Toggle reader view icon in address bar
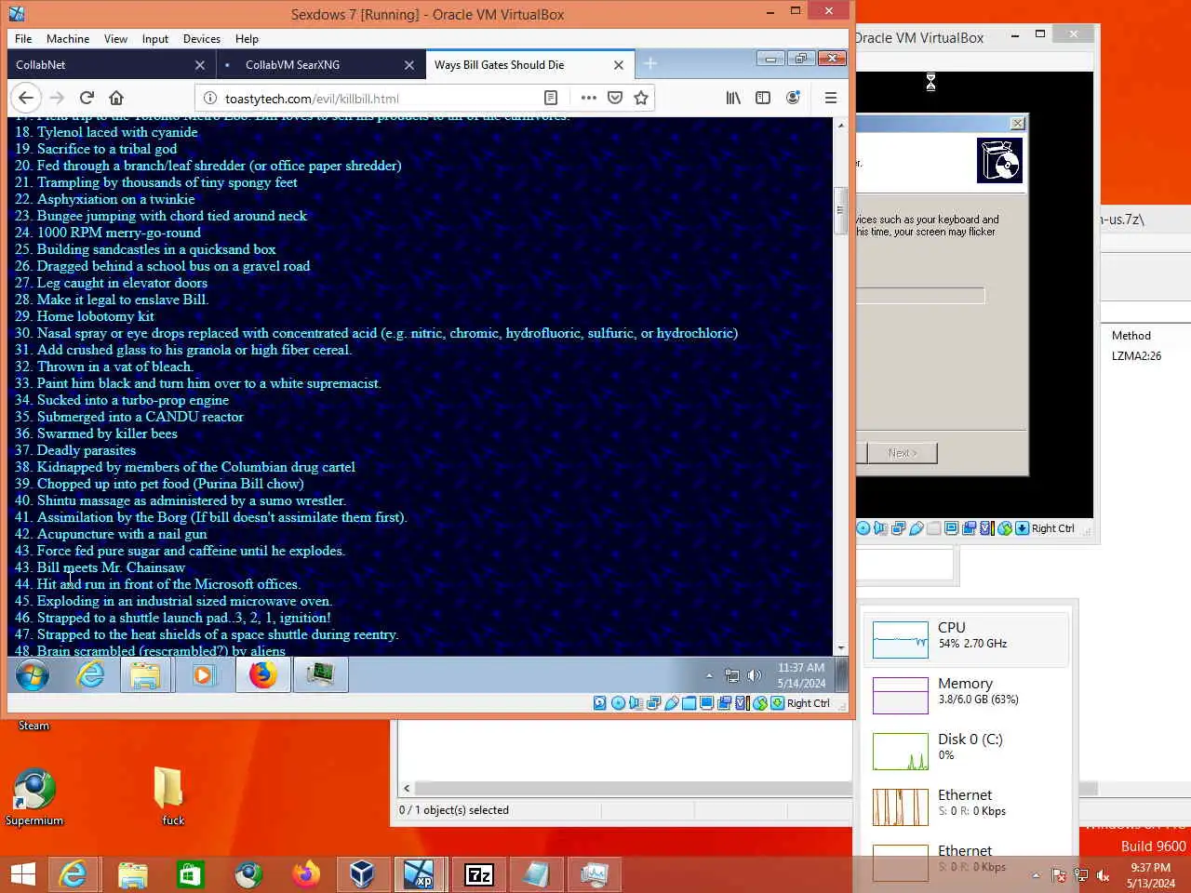 coord(551,98)
